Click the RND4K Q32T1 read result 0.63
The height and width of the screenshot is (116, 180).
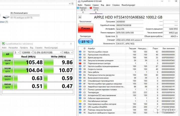coord(28,78)
